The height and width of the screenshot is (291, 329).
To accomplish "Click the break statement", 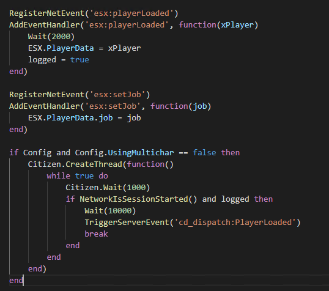I will point(96,234).
